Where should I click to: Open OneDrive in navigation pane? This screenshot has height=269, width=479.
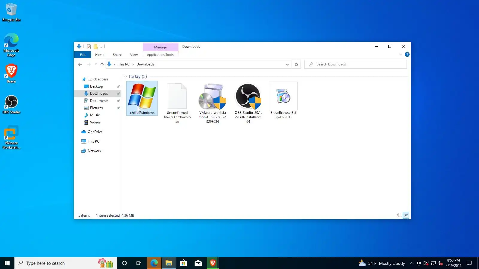click(x=95, y=132)
